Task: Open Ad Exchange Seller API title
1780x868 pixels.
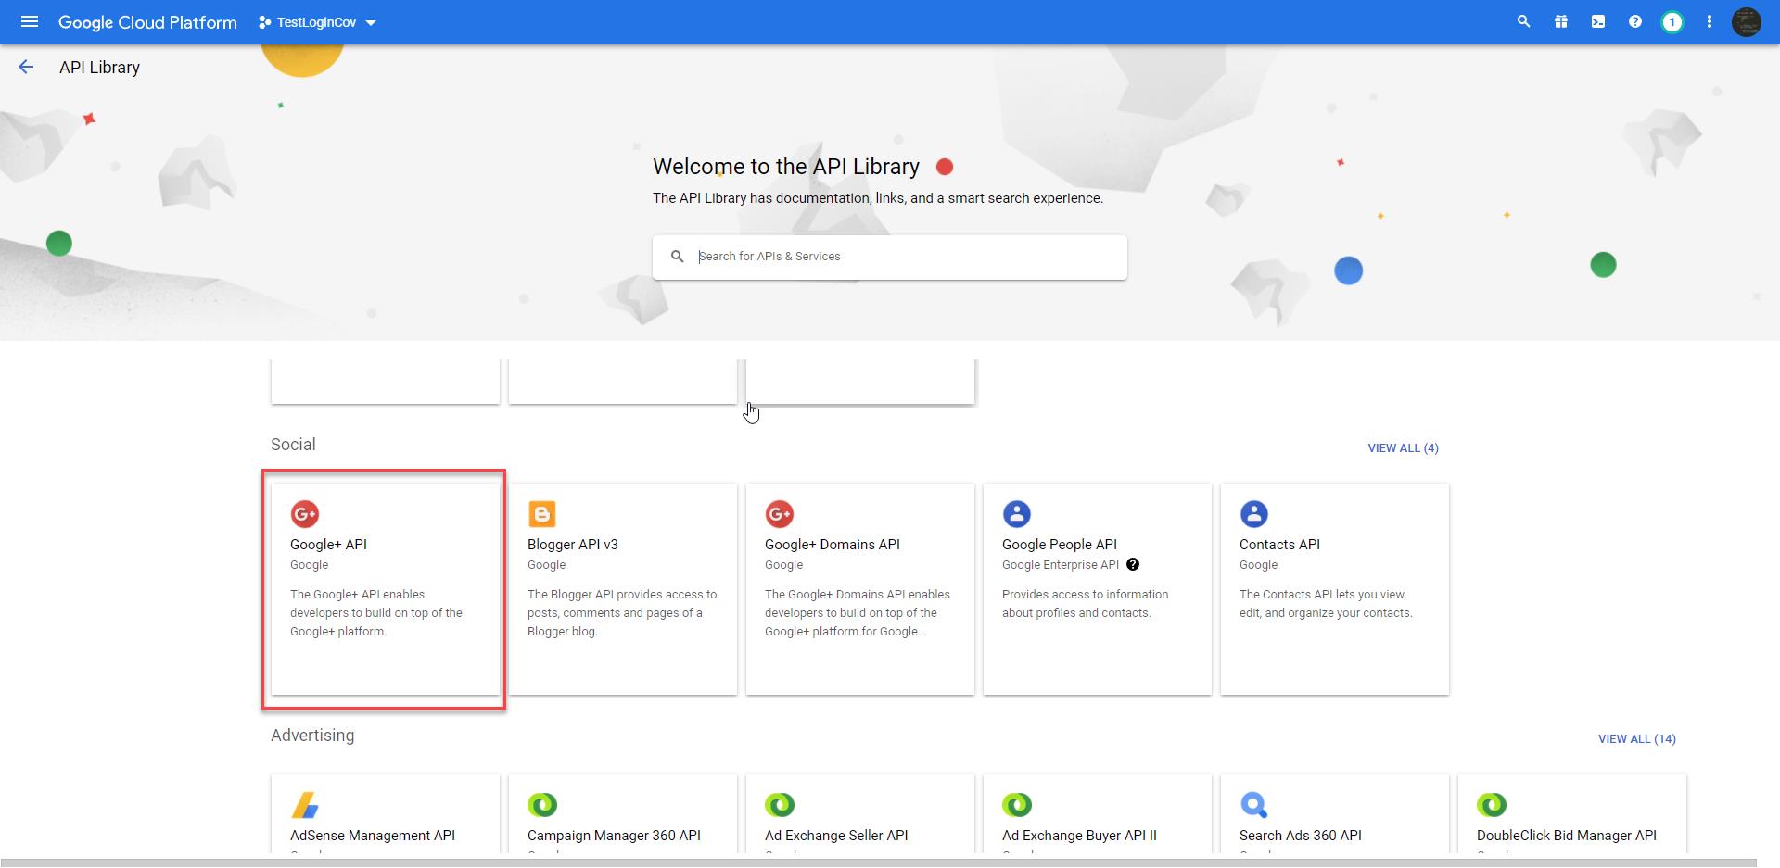Action: pos(836,835)
